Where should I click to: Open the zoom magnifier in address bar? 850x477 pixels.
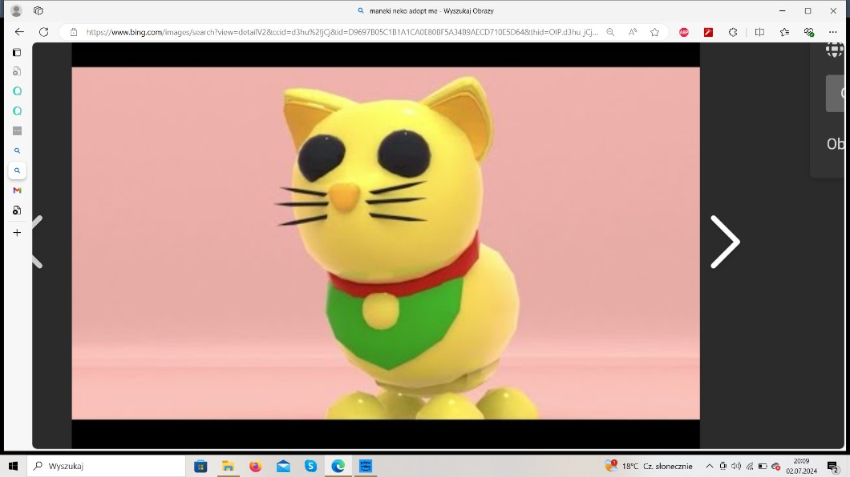point(610,32)
